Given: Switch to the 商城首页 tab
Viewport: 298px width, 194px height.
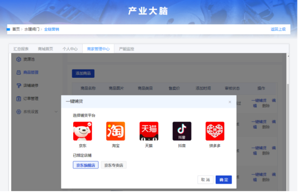Looking at the screenshot, I should click(x=45, y=49).
